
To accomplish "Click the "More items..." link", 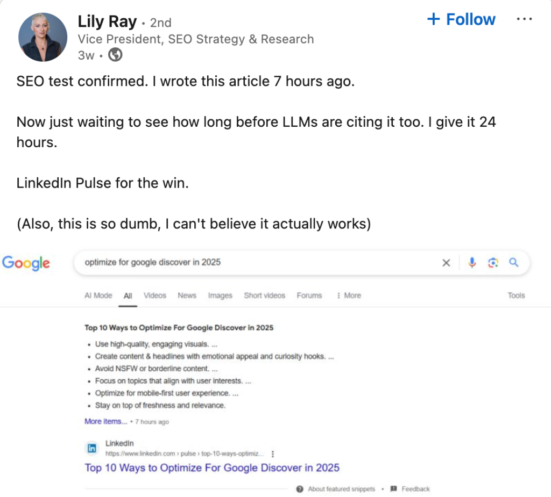I will point(105,422).
